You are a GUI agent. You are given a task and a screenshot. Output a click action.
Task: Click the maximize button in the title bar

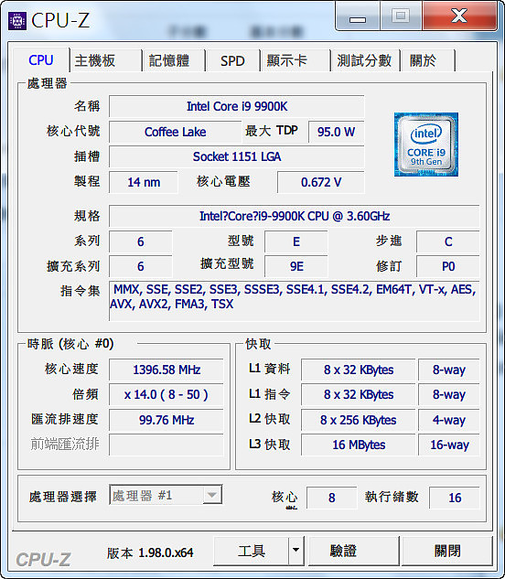[401, 16]
